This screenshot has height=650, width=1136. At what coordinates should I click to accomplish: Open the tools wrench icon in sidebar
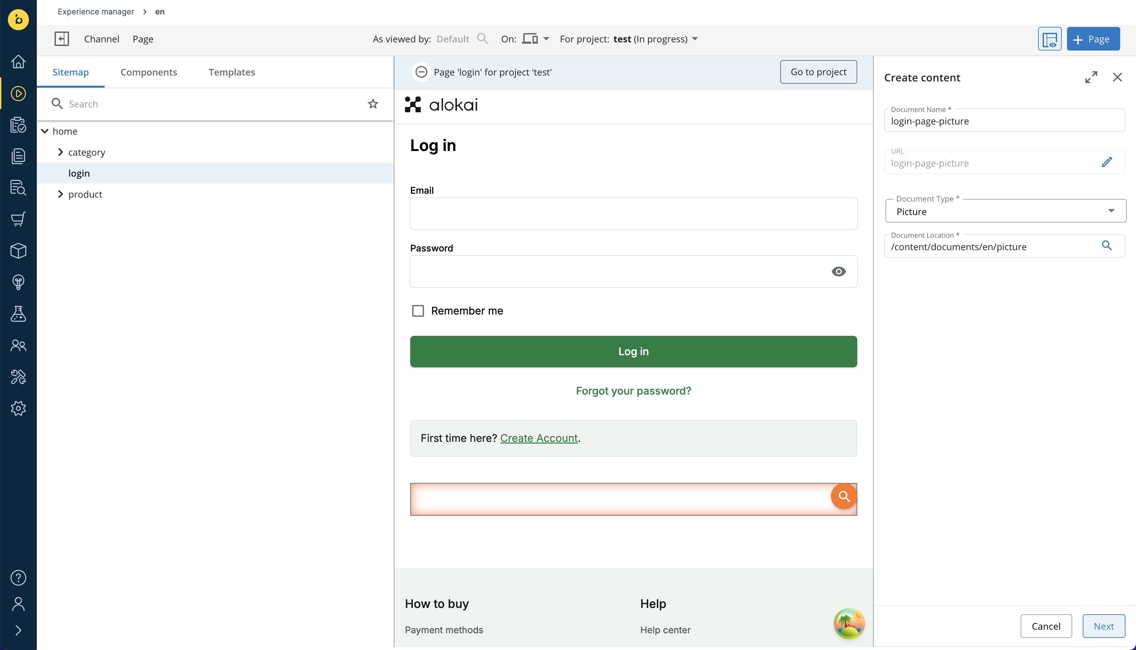coord(18,377)
